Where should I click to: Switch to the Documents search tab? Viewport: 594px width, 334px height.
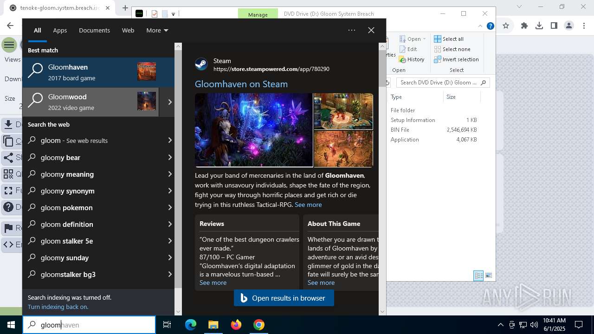[x=94, y=30]
